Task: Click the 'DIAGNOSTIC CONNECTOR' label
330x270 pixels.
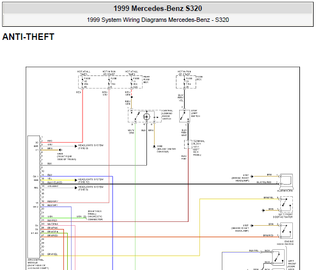Action: (95, 218)
